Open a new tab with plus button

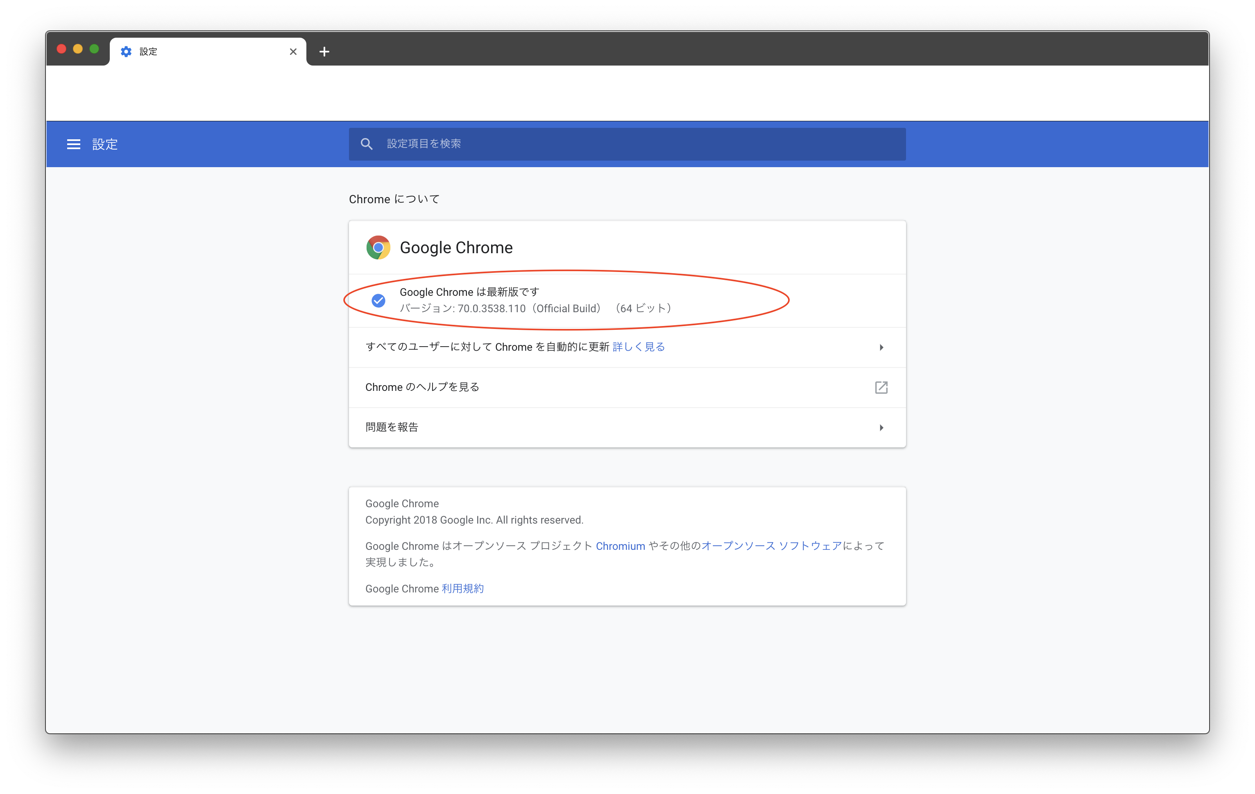324,52
